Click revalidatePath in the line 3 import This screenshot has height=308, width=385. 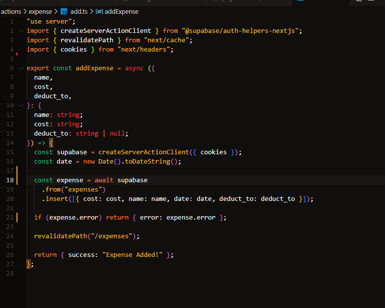tap(87, 40)
